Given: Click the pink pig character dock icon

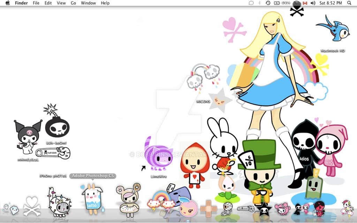Looking at the screenshot, I should pyautogui.click(x=282, y=209).
